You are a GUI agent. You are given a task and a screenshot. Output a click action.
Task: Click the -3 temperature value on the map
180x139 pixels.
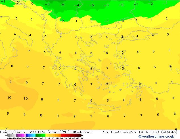[106, 5]
